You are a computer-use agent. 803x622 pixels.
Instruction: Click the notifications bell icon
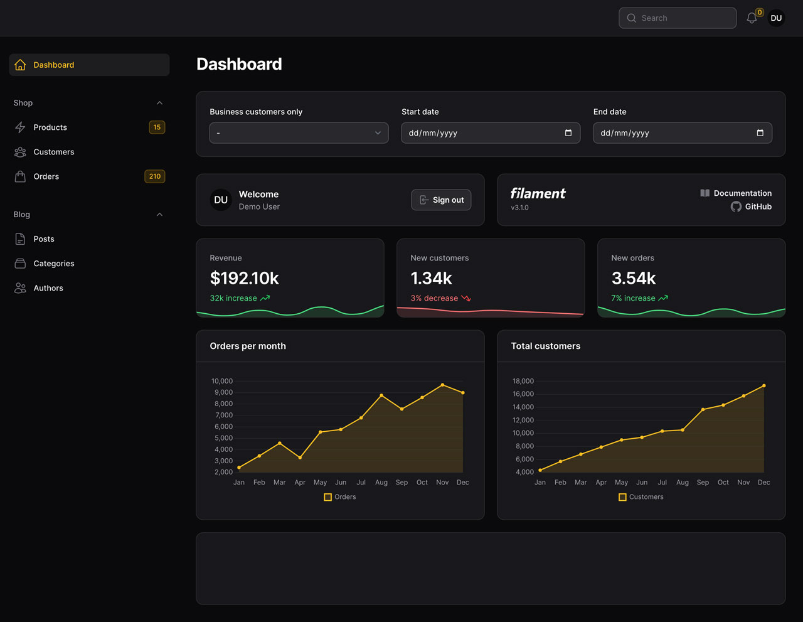(x=752, y=18)
